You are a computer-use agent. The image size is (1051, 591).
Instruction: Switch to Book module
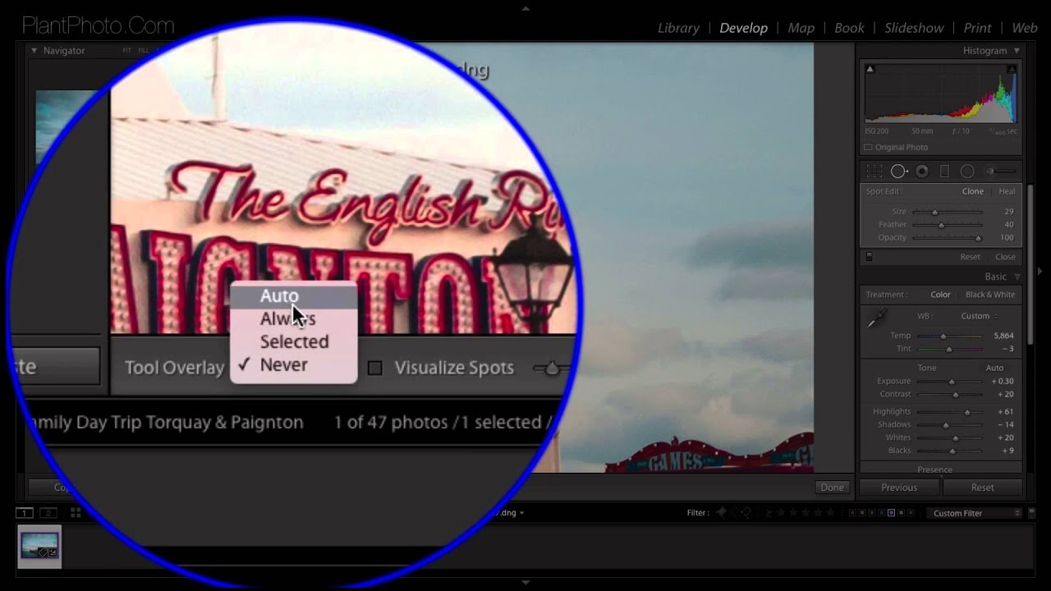(x=849, y=28)
